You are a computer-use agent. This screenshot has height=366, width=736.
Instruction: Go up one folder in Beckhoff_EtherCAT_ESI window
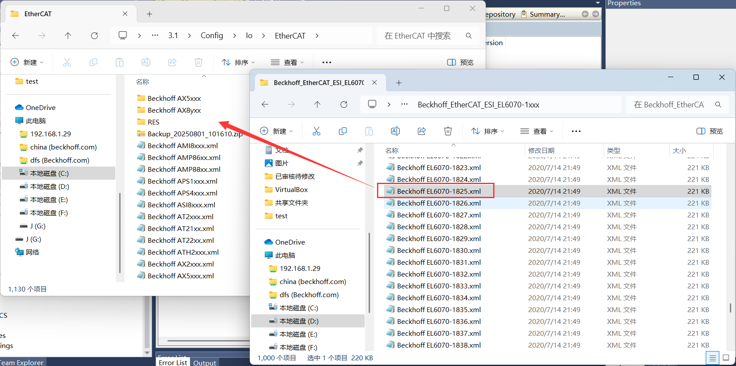(317, 104)
